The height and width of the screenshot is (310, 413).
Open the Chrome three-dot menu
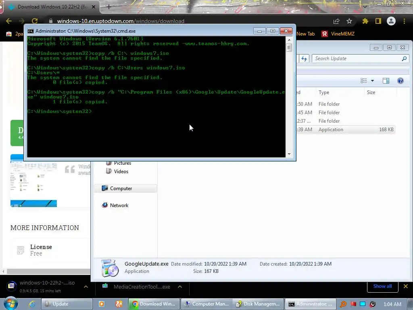coord(404,21)
